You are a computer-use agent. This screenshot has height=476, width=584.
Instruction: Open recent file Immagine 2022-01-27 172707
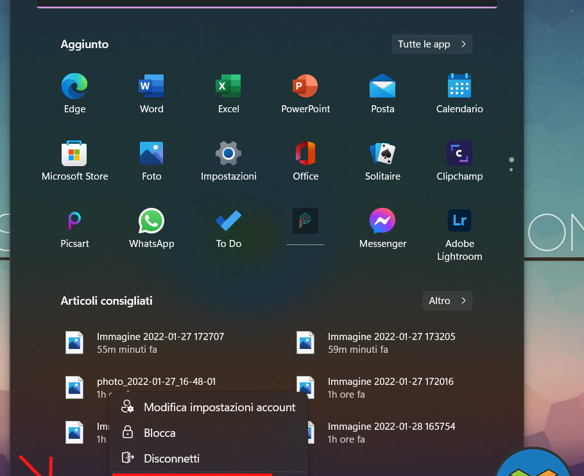click(160, 343)
